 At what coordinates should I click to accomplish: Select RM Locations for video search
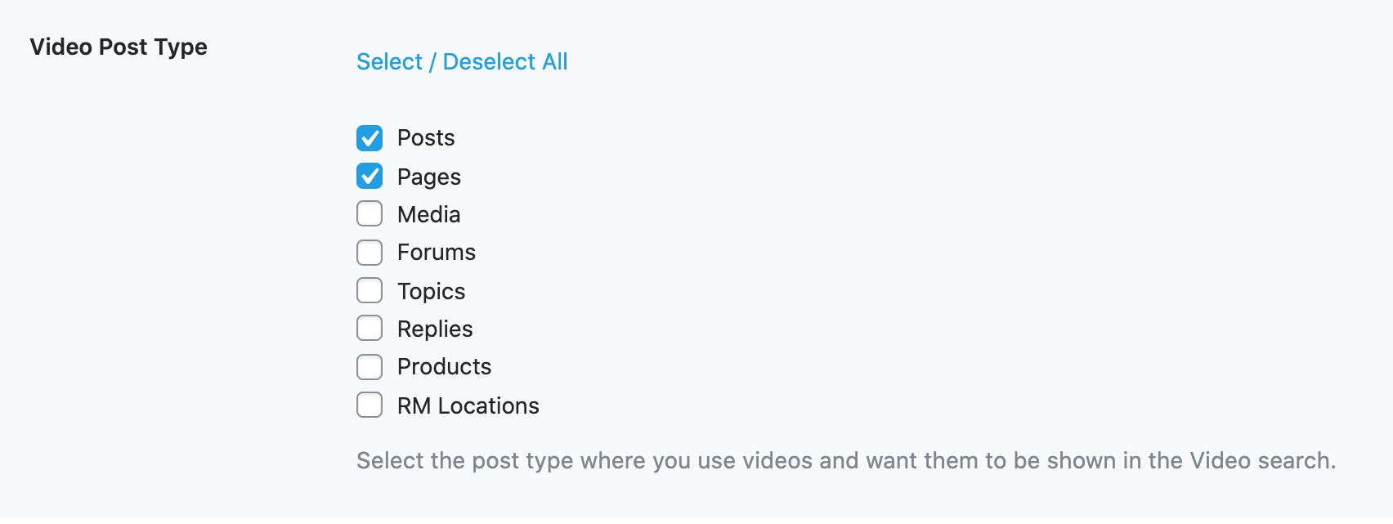click(370, 405)
